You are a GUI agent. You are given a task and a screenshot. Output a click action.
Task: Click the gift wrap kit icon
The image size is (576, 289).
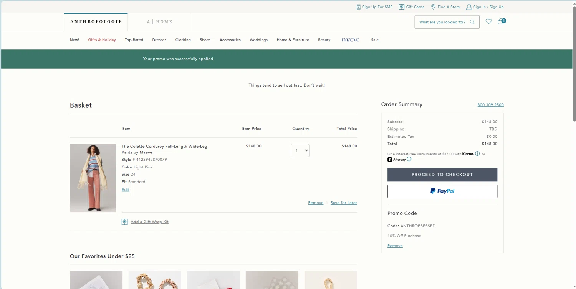click(124, 222)
